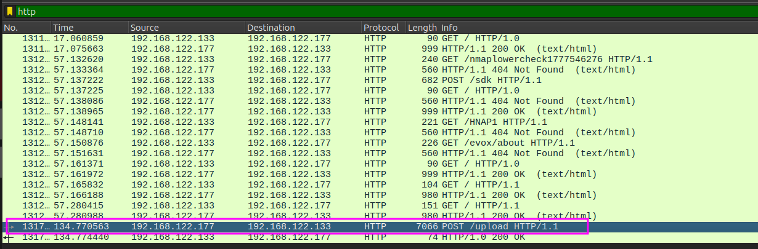The width and height of the screenshot is (758, 249).
Task: Select the packet at time 57.133364
Action: click(x=379, y=69)
